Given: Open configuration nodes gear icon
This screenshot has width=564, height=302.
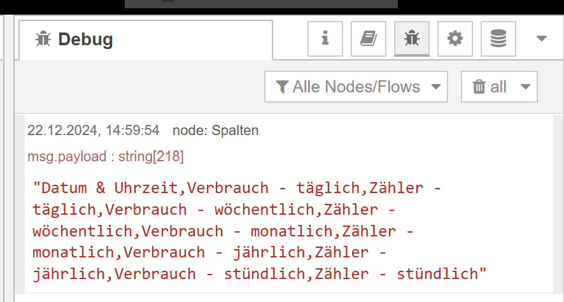Looking at the screenshot, I should click(455, 38).
